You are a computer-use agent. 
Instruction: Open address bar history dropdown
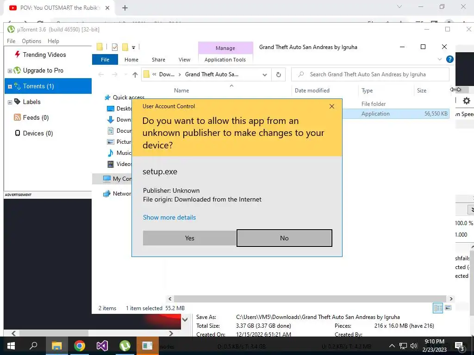click(x=264, y=74)
